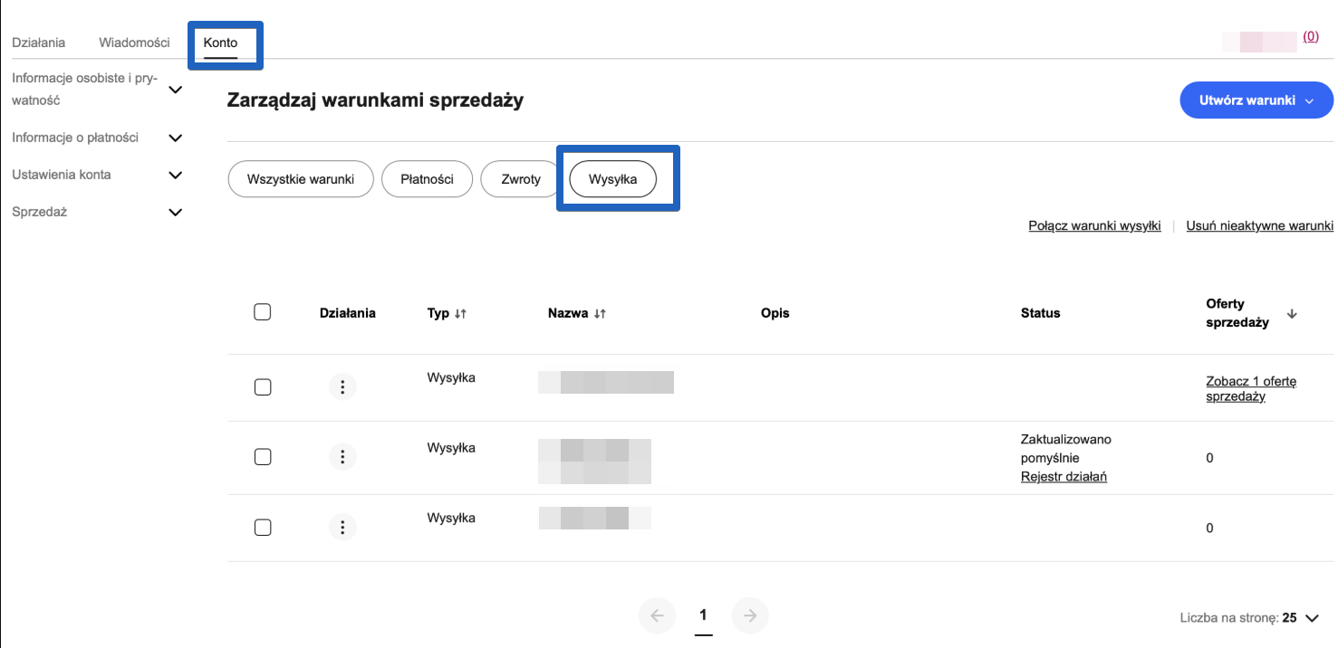Switch to the Wiadomości tab
Image resolution: width=1338 pixels, height=648 pixels.
pyautogui.click(x=134, y=43)
